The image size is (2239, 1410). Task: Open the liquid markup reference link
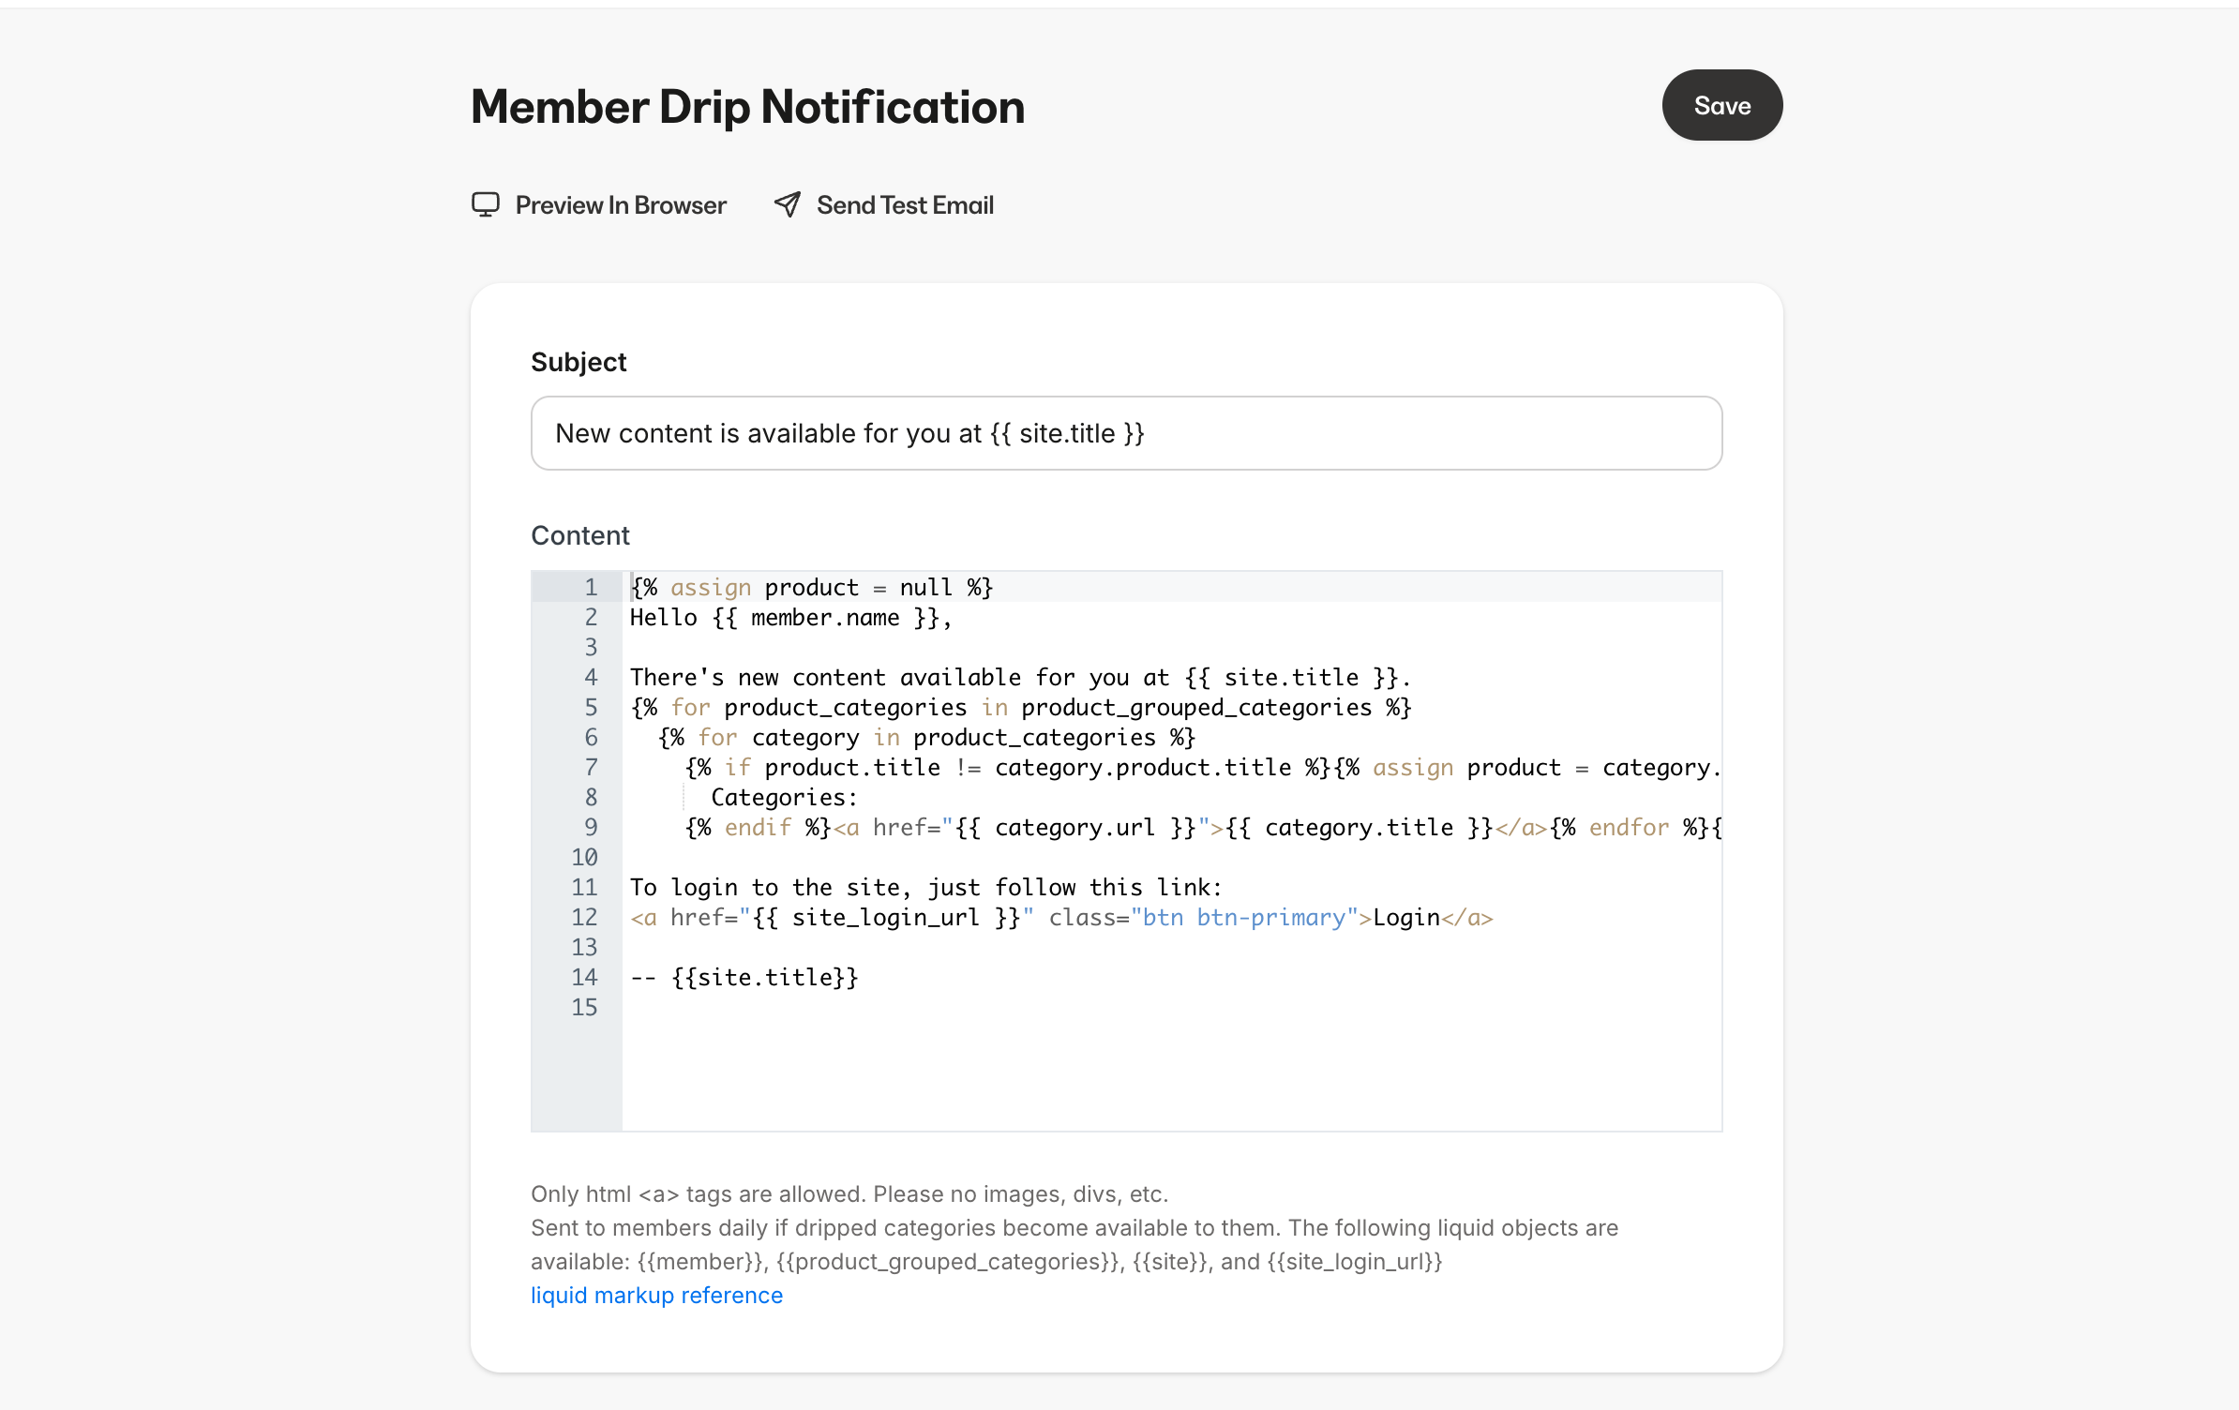[x=656, y=1295]
